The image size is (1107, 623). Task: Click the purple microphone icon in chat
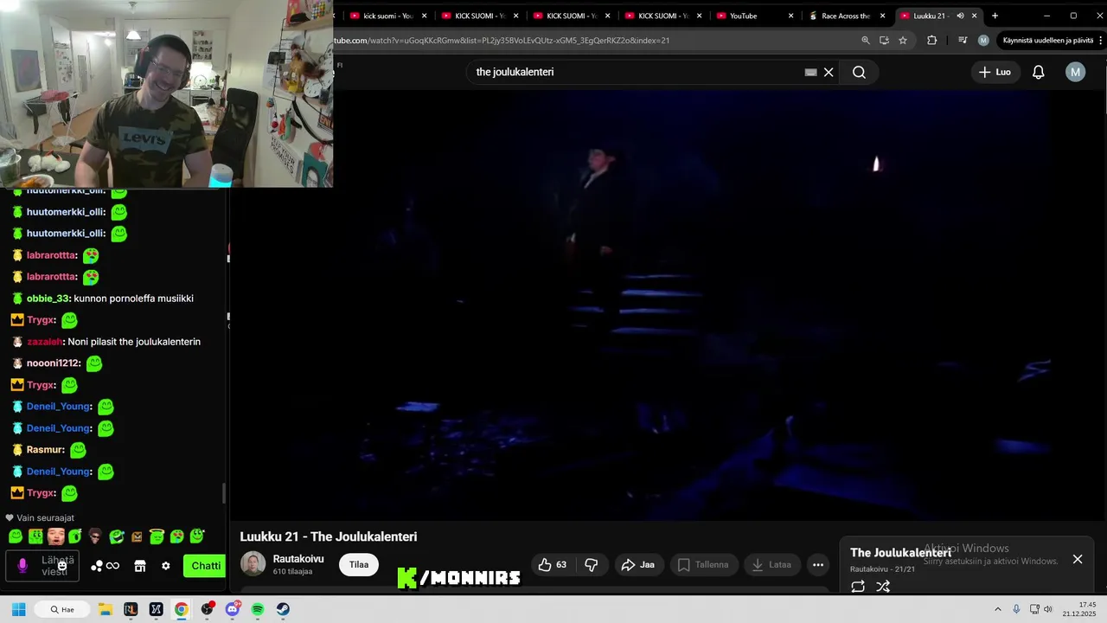click(x=22, y=566)
